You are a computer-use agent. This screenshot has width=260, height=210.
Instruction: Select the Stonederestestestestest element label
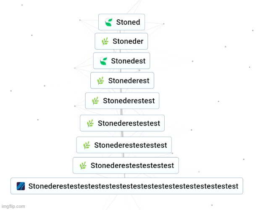[x=132, y=165]
